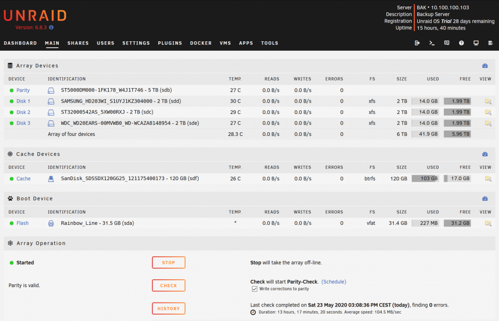The height and width of the screenshot is (321, 499).
Task: Go to the Shares tab
Action: pos(78,43)
